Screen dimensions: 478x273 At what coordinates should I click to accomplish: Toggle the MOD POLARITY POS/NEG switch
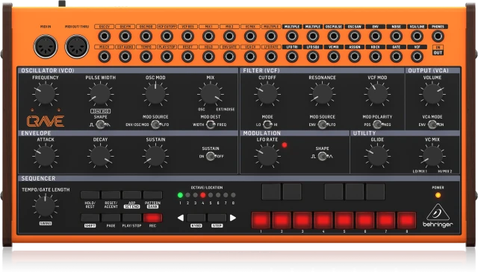click(377, 125)
